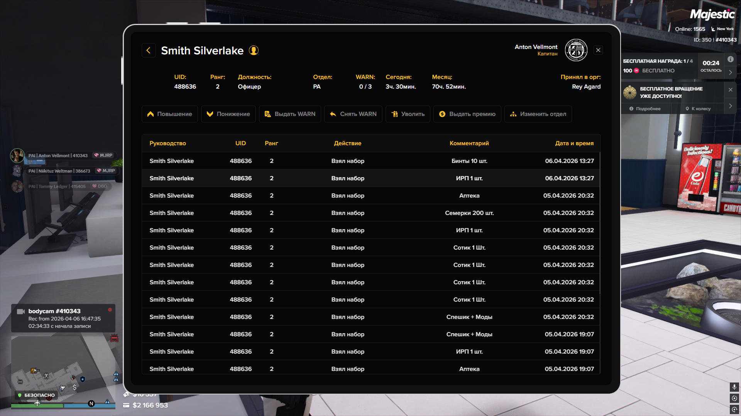Dismiss the free spin notification

click(x=730, y=90)
